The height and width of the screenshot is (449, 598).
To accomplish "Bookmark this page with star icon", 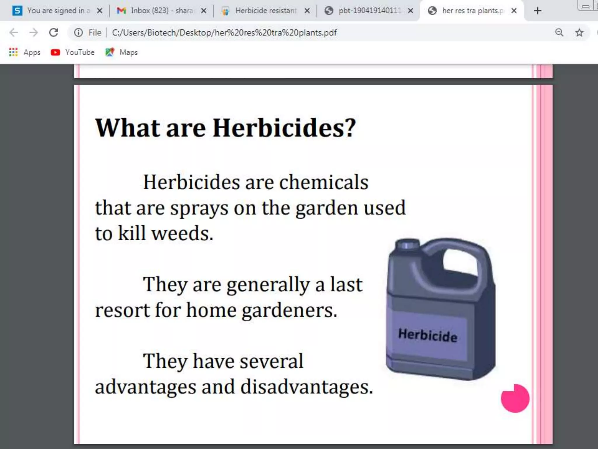I will 579,32.
